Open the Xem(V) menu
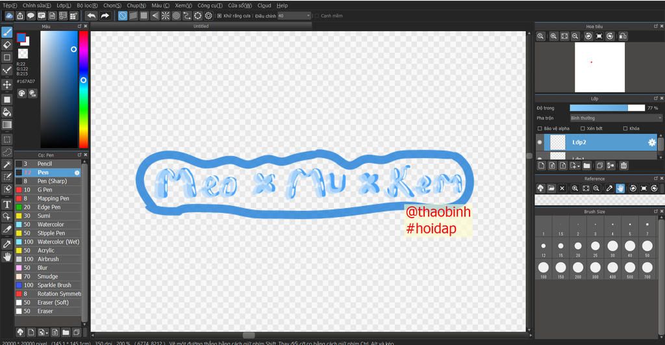This screenshot has width=665, height=345. pos(183,5)
